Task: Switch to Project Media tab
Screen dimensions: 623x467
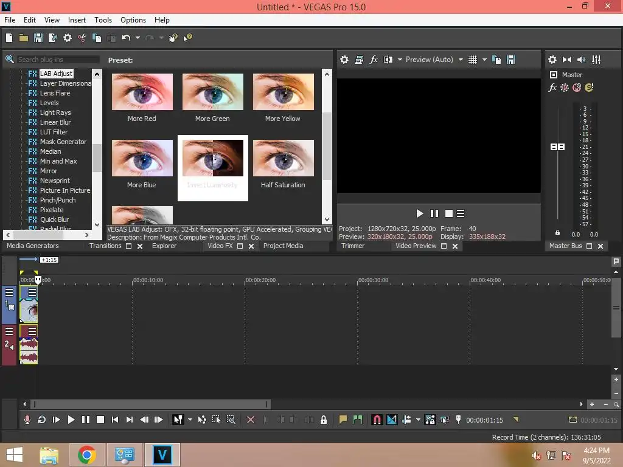Action: pos(284,246)
